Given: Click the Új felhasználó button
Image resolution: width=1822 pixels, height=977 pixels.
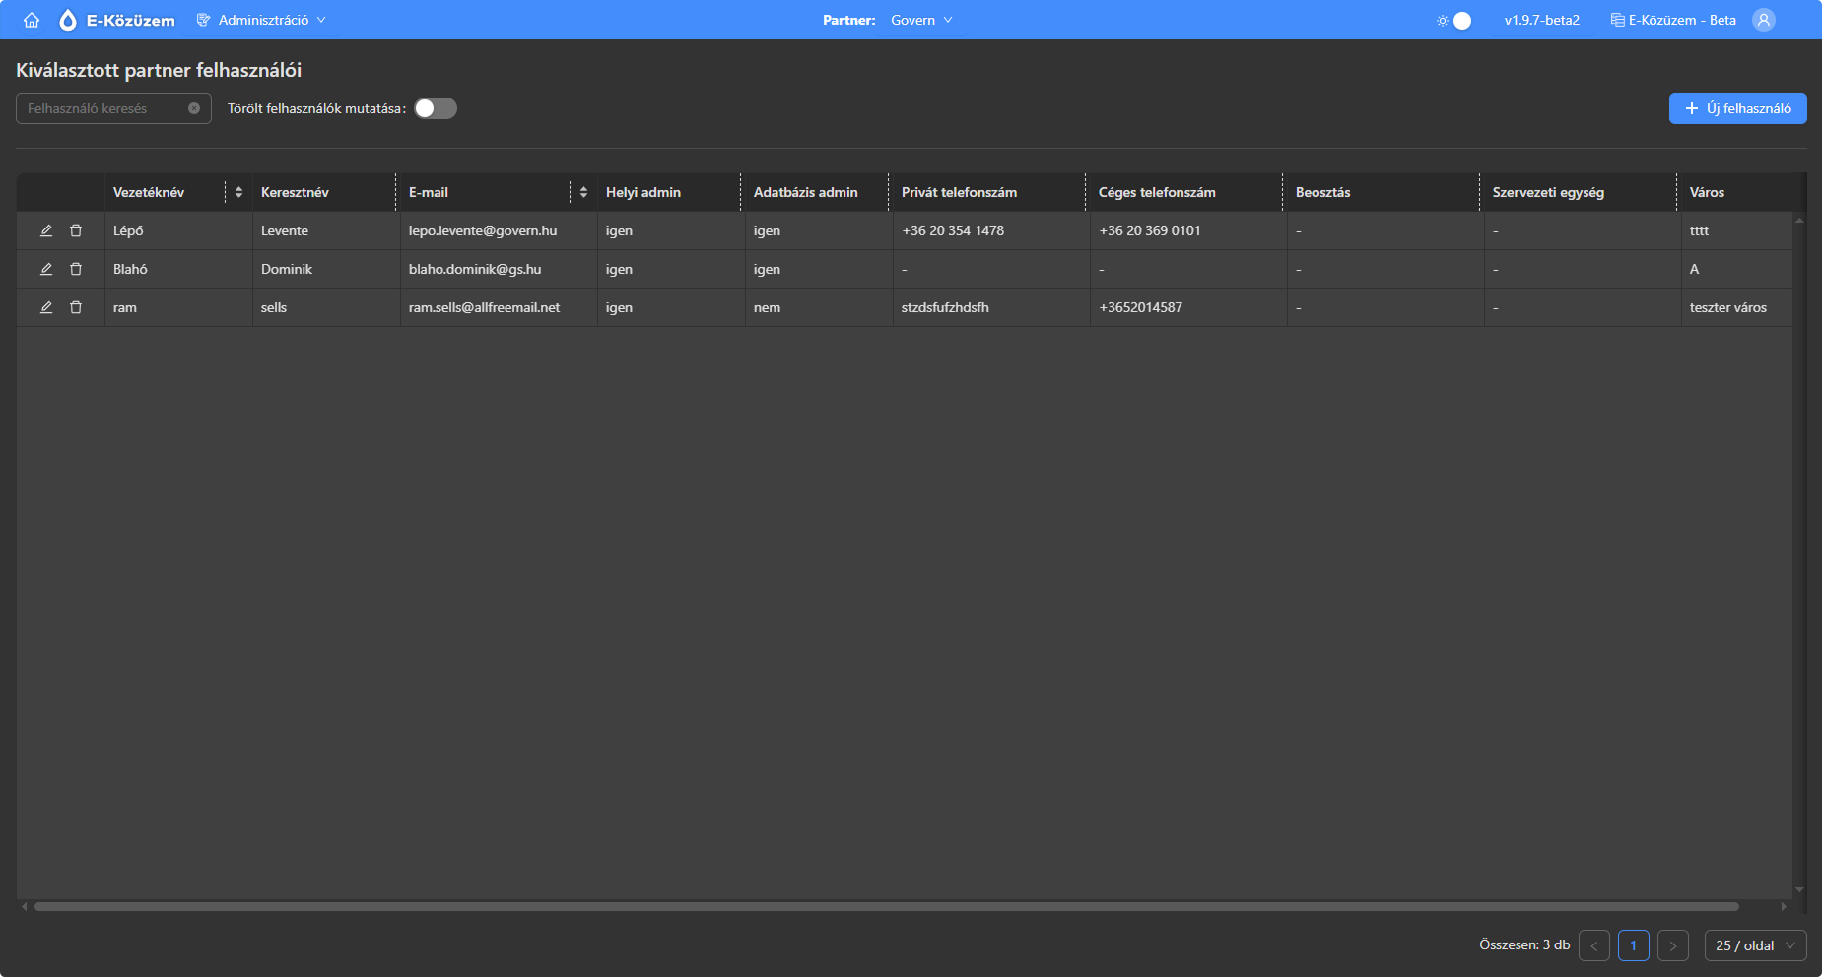Looking at the screenshot, I should tap(1737, 108).
